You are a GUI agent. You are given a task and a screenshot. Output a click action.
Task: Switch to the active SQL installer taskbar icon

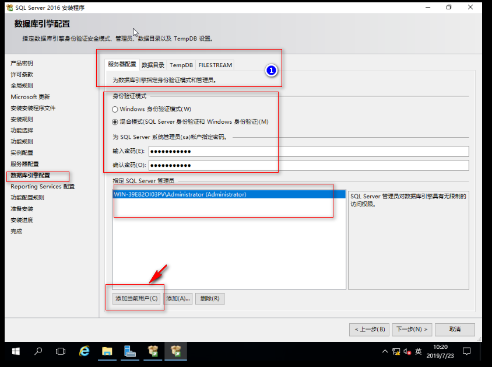[x=176, y=351]
